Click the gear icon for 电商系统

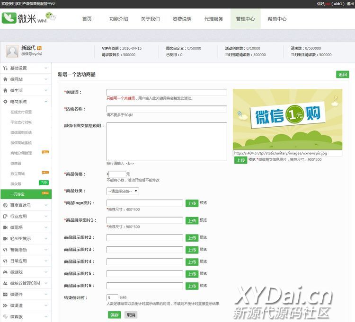click(5, 102)
